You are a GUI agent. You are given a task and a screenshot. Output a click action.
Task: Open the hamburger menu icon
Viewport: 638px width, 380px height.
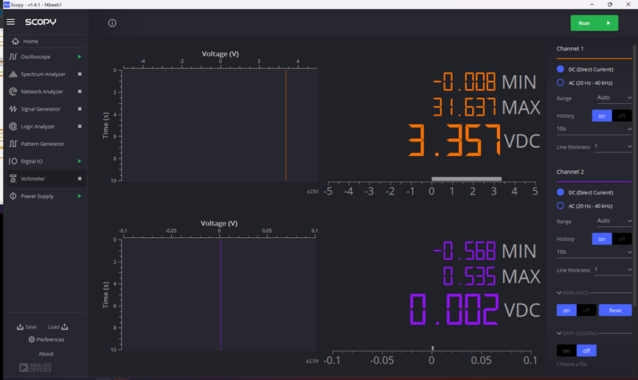click(10, 21)
